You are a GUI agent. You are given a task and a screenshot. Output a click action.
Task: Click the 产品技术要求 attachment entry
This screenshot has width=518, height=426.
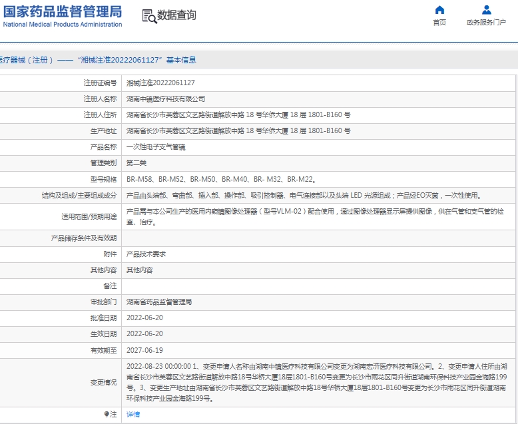(146, 254)
